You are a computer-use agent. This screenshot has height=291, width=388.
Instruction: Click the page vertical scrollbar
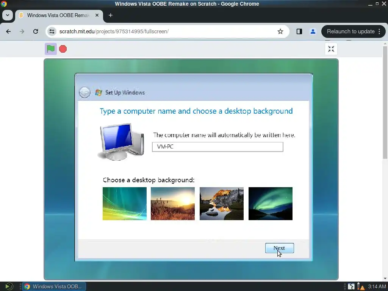385,102
